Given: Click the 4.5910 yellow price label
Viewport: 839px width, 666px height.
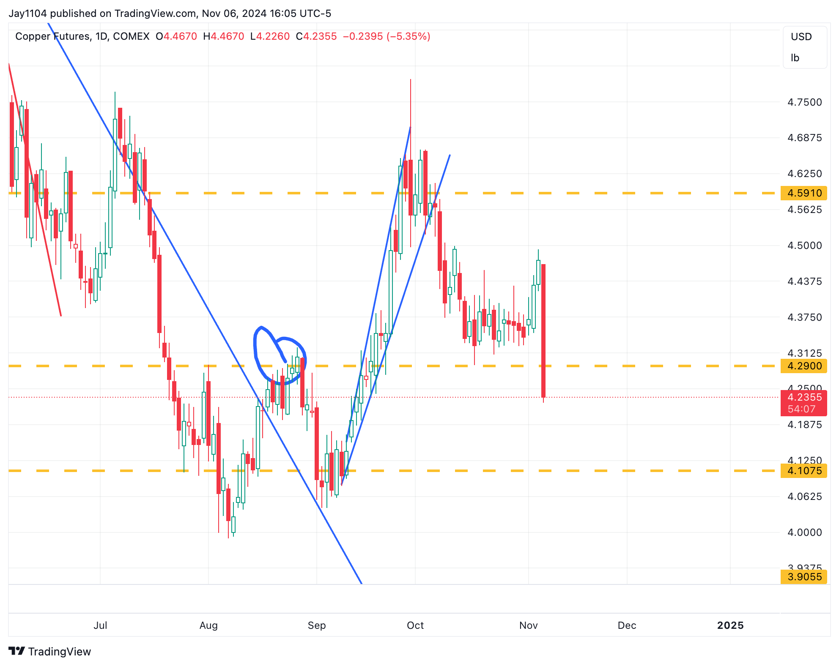Looking at the screenshot, I should 803,193.
